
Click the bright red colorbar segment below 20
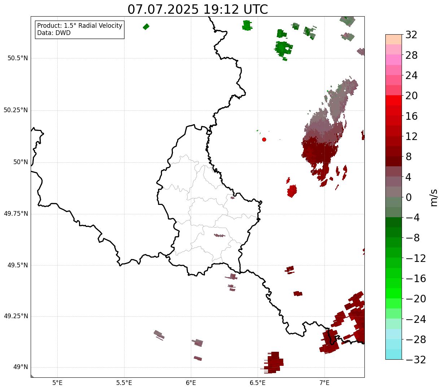point(393,100)
